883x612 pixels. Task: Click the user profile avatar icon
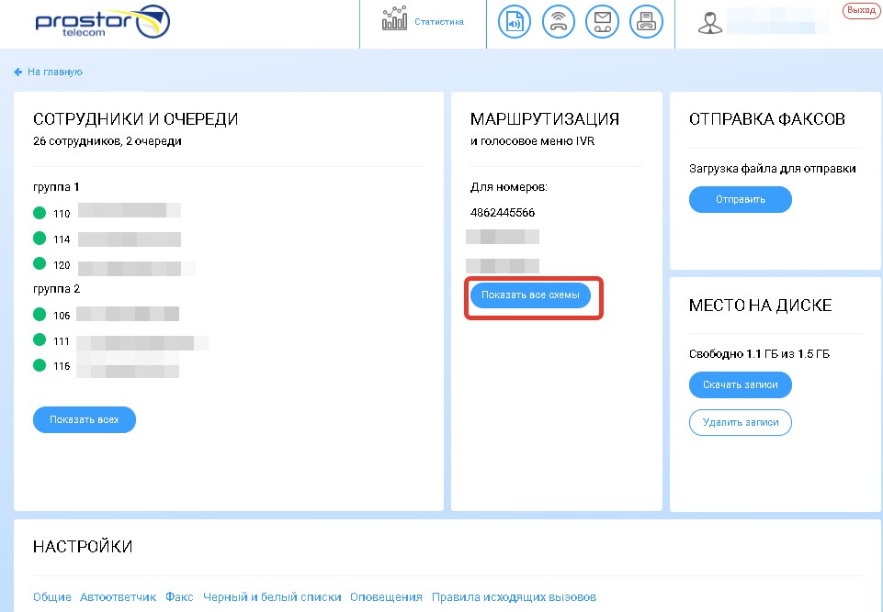(709, 23)
